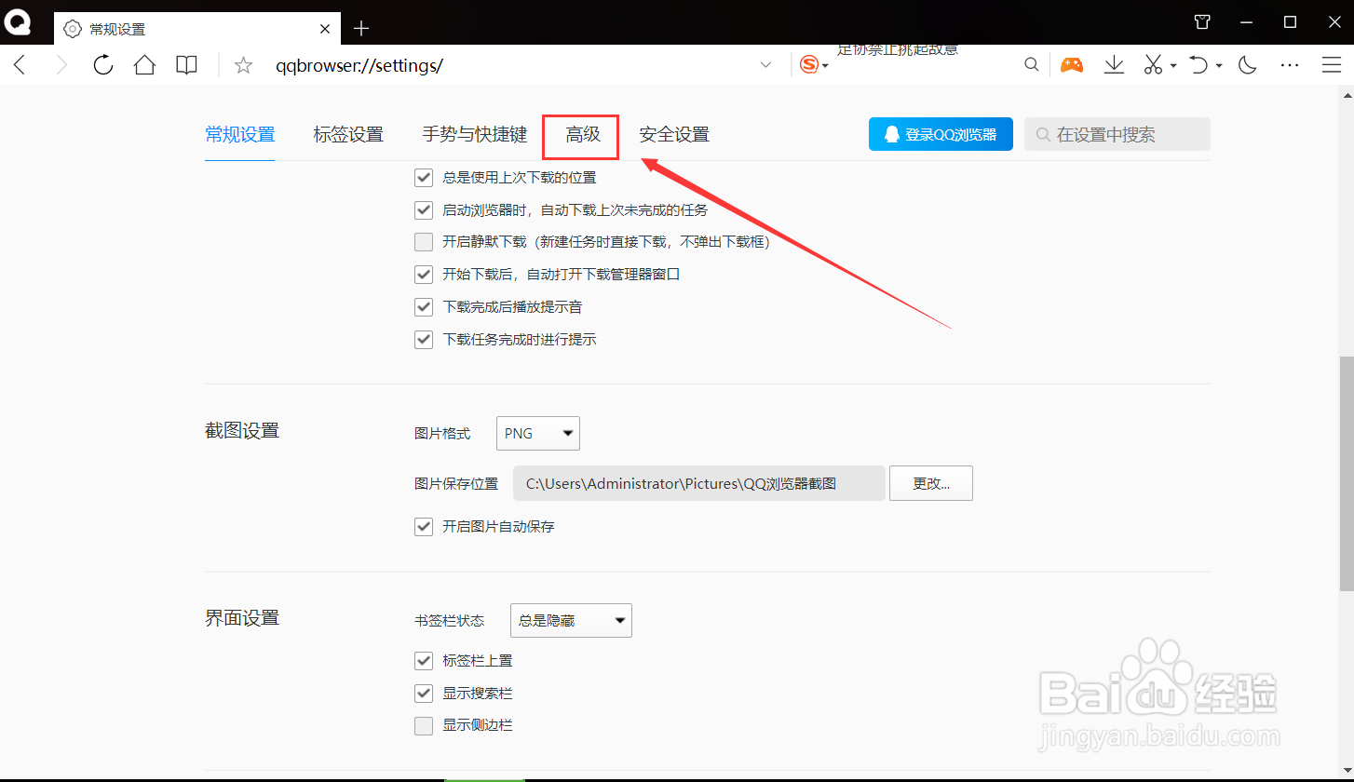Toggle 开始下载后自动打开下载管理器窗口 checkbox
This screenshot has width=1354, height=782.
pos(424,274)
